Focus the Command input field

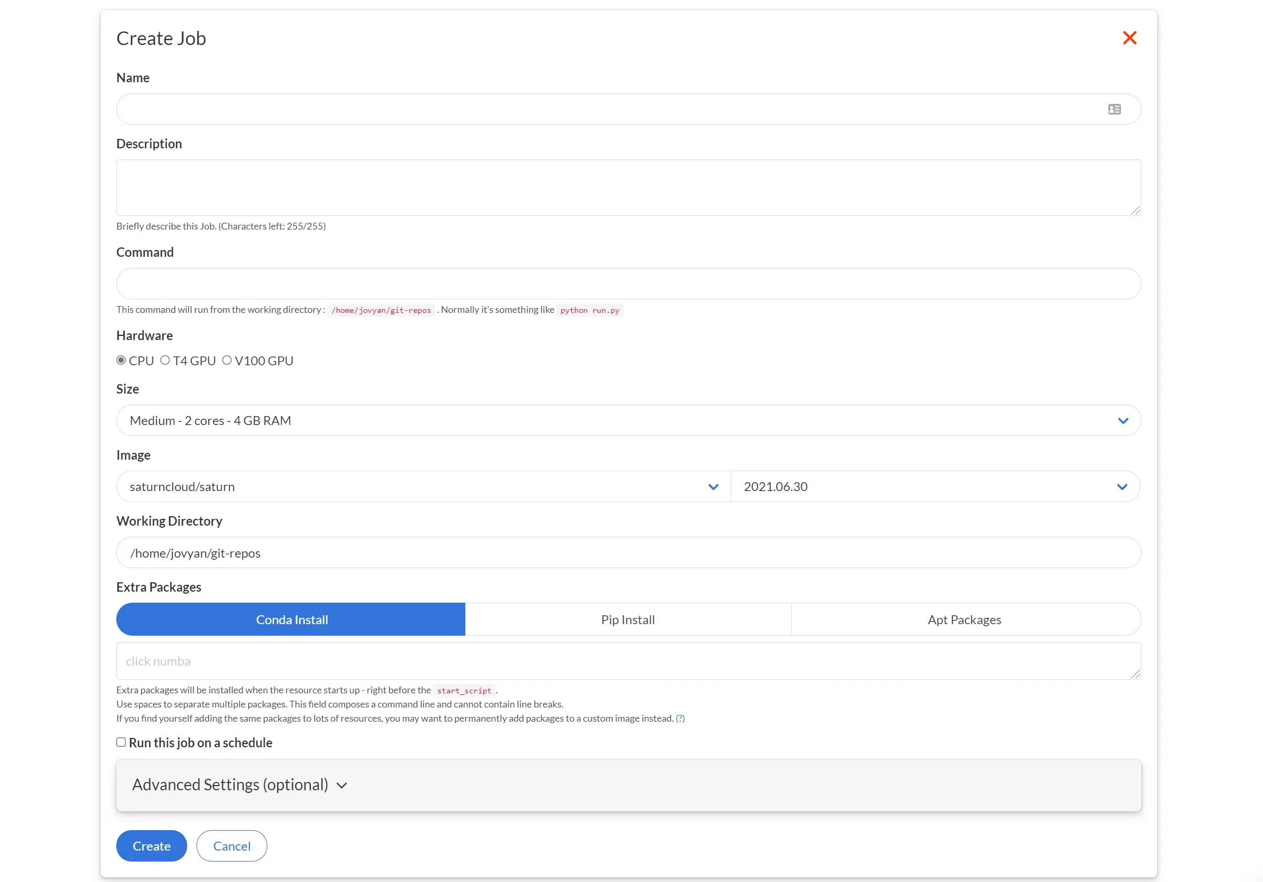[x=628, y=284]
